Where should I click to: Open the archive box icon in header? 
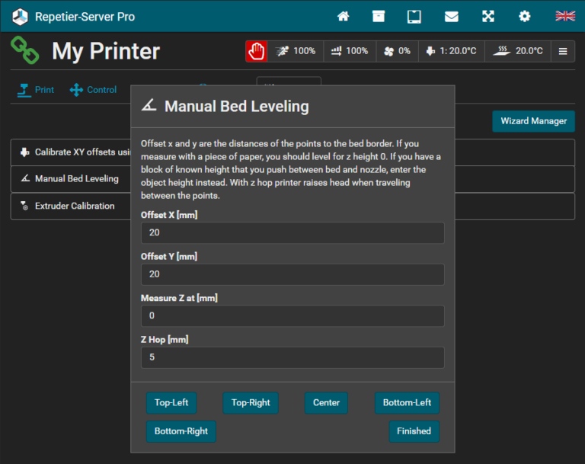coord(379,16)
